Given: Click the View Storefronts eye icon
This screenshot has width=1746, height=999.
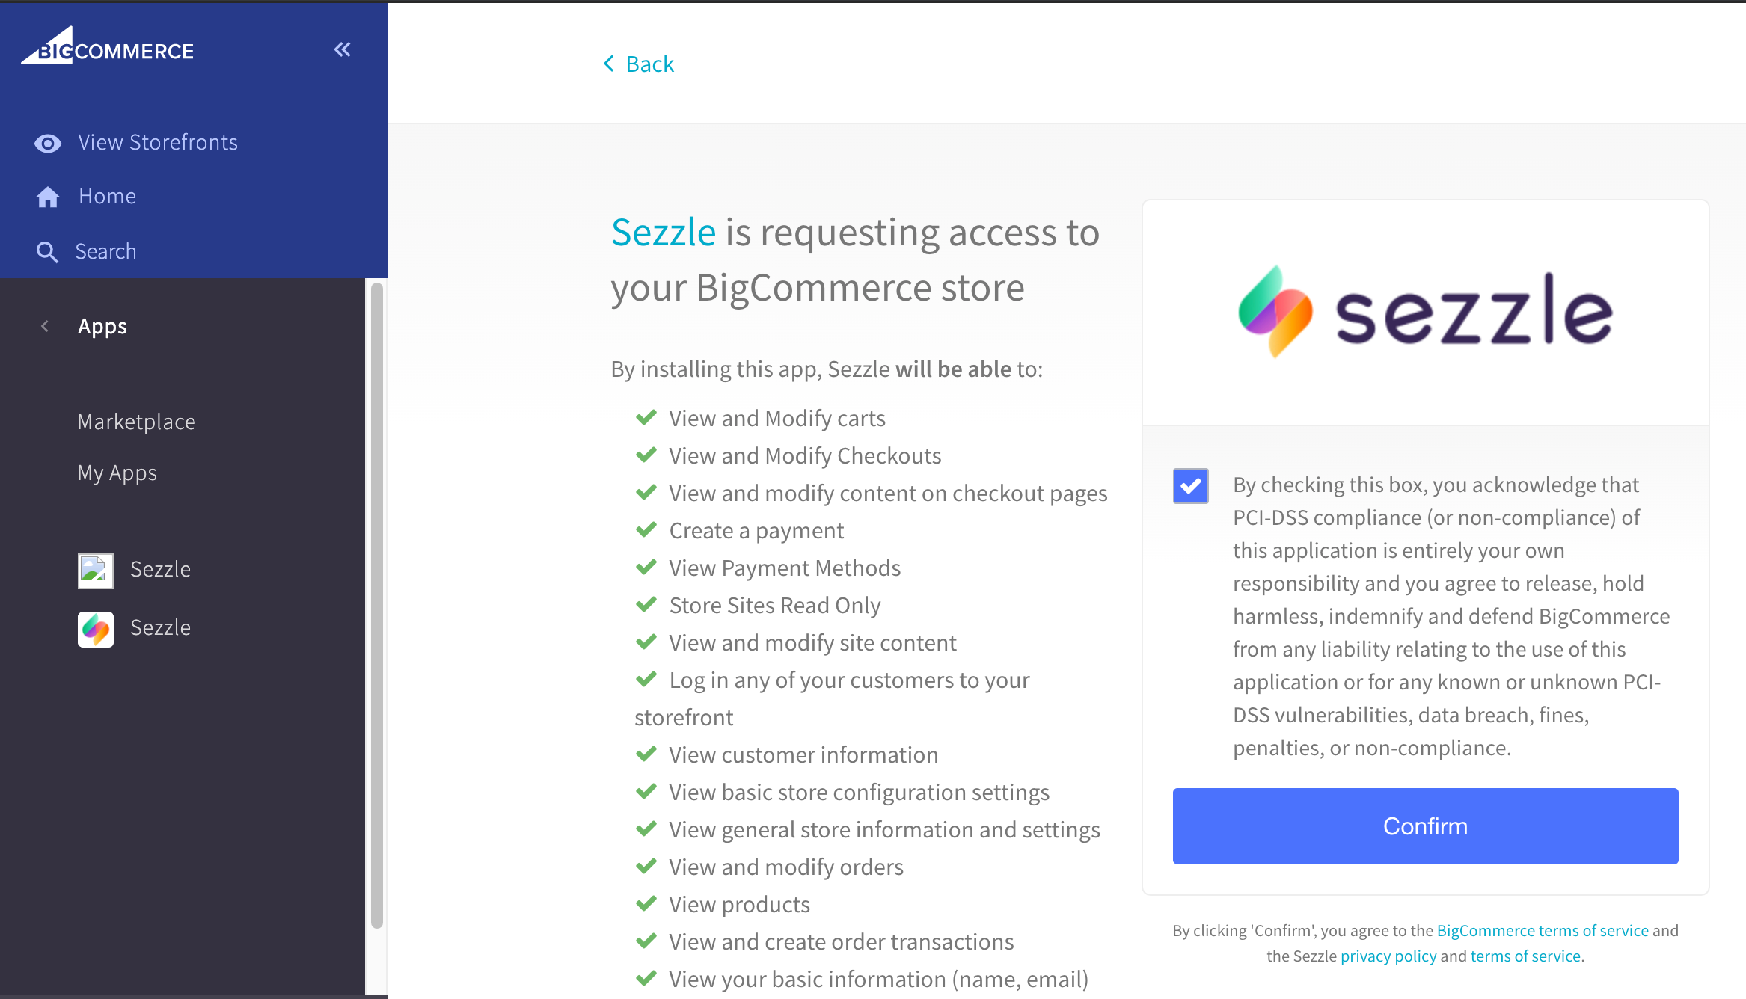Looking at the screenshot, I should click(x=47, y=143).
